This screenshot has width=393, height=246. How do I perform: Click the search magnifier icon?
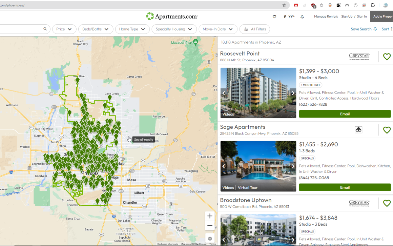tap(45, 29)
